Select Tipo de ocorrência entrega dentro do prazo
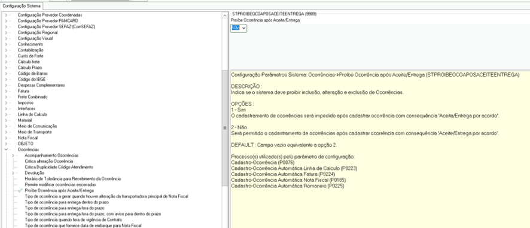Viewport: 530px width, 228px height. tap(66, 202)
